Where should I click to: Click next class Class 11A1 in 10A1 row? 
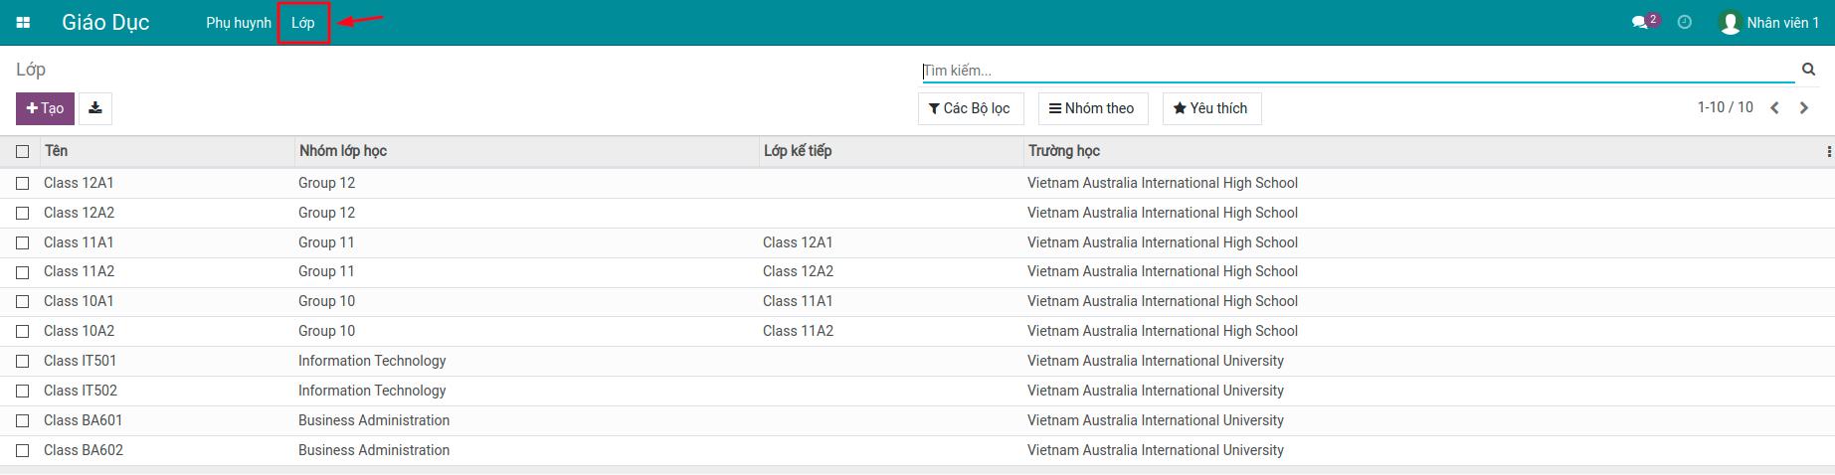click(x=798, y=301)
